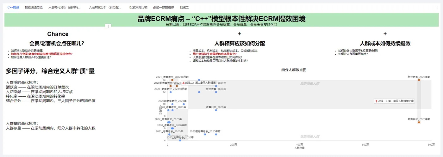
Task: Open the more options menu beside the tab bar
Action: [x=437, y=7]
